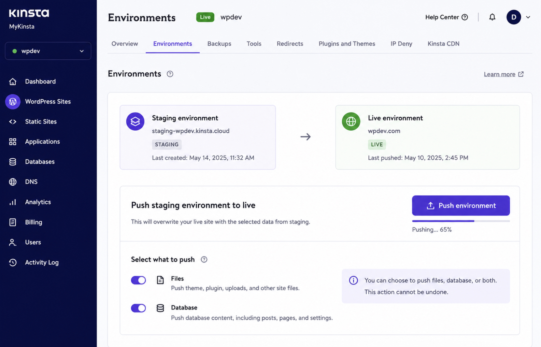Image resolution: width=541 pixels, height=347 pixels.
Task: Expand the account menu chevron
Action: click(x=528, y=17)
